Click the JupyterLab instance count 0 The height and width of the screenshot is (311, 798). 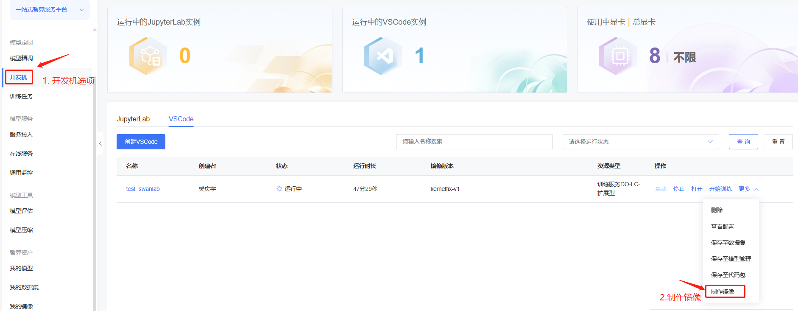[185, 56]
